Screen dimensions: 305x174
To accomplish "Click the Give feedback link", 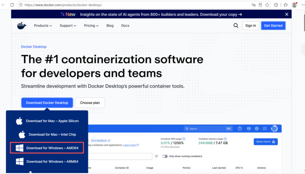I will (x=99, y=140).
